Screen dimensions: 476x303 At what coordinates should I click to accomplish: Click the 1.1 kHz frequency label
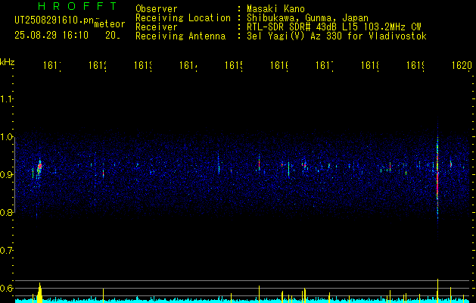(7, 99)
